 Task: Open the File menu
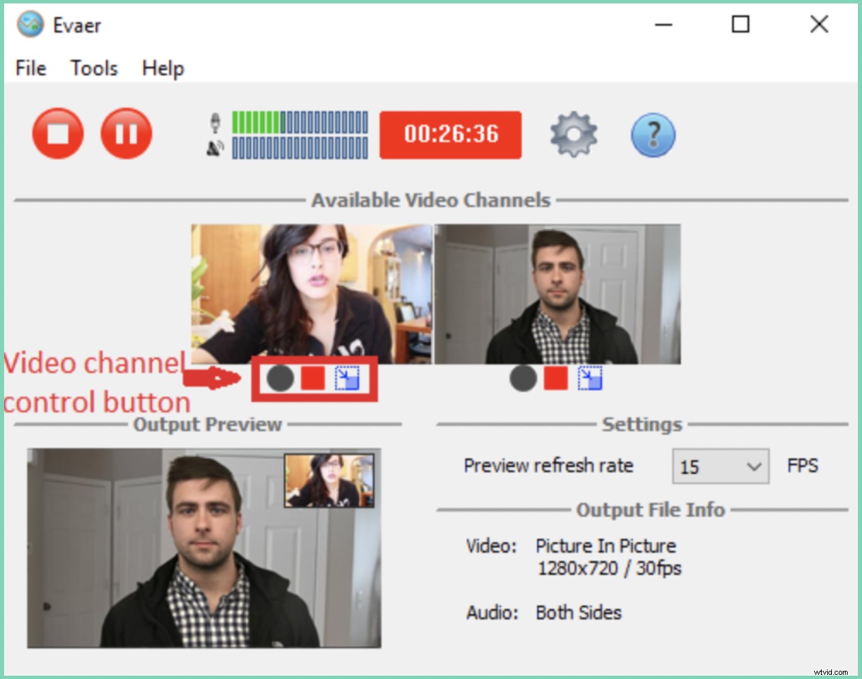tap(29, 68)
